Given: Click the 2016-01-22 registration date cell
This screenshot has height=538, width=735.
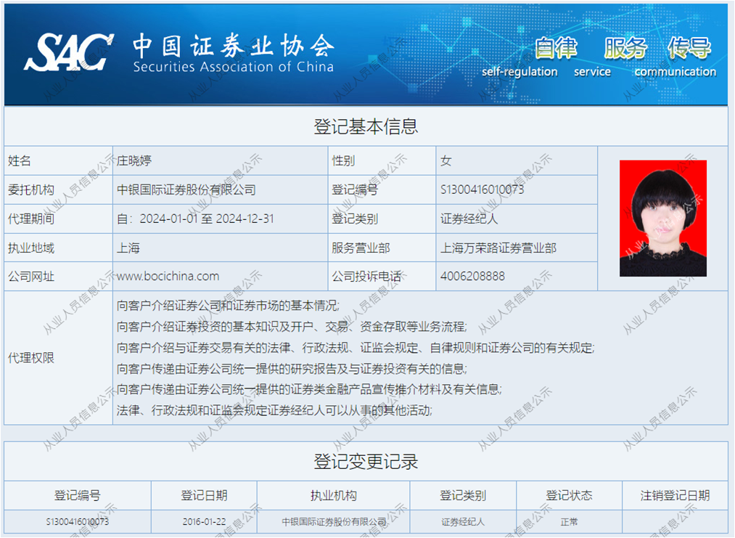Looking at the screenshot, I should tap(204, 521).
